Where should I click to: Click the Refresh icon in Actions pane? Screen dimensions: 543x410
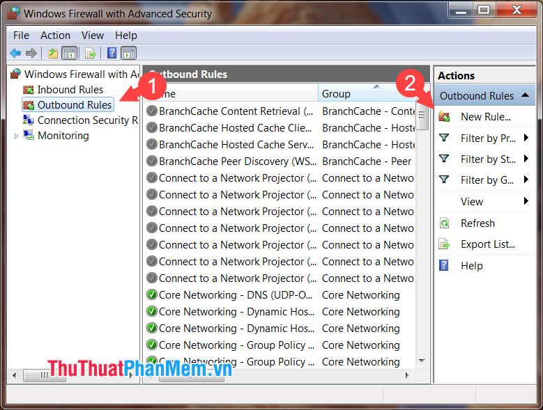(x=444, y=223)
